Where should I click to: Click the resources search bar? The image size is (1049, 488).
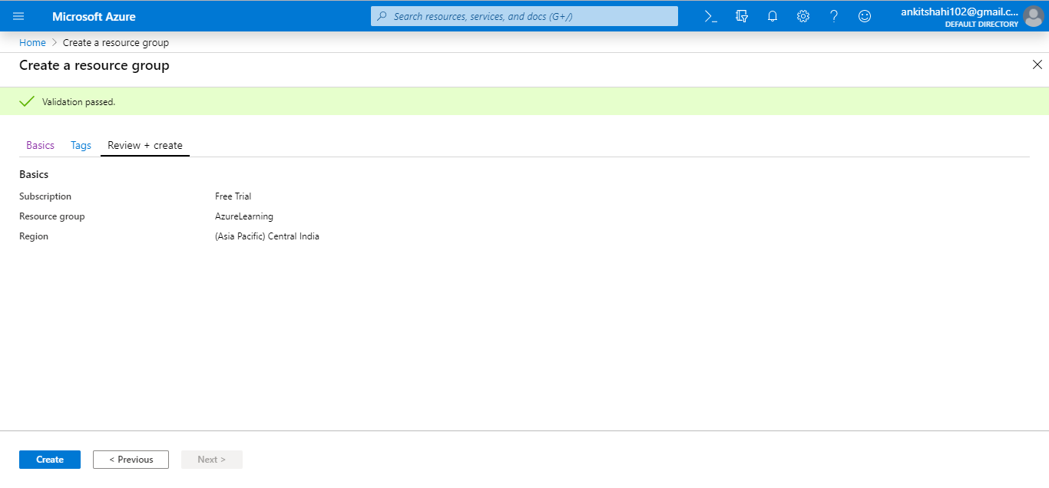pos(524,15)
